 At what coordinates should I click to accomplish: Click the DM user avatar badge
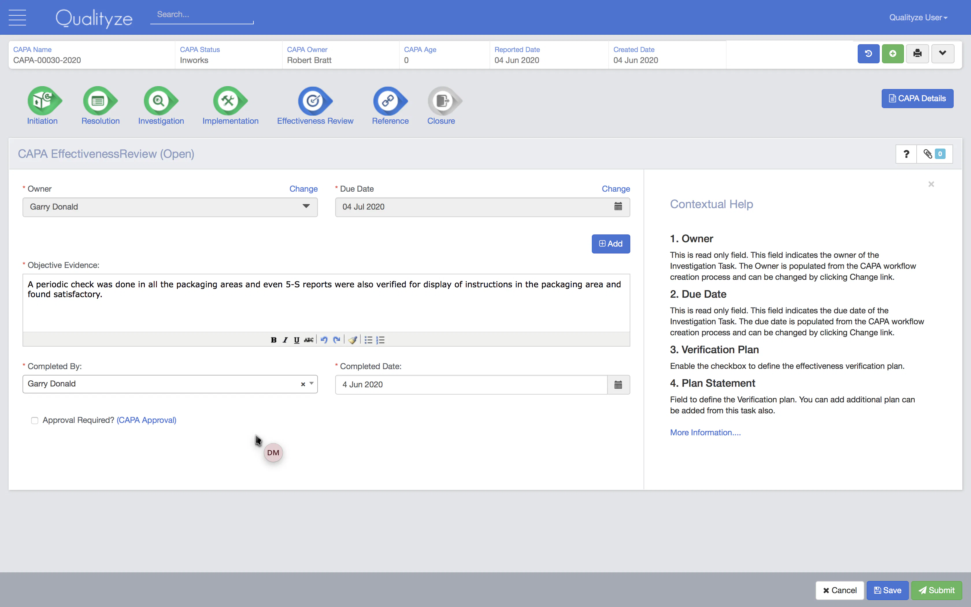(x=273, y=452)
